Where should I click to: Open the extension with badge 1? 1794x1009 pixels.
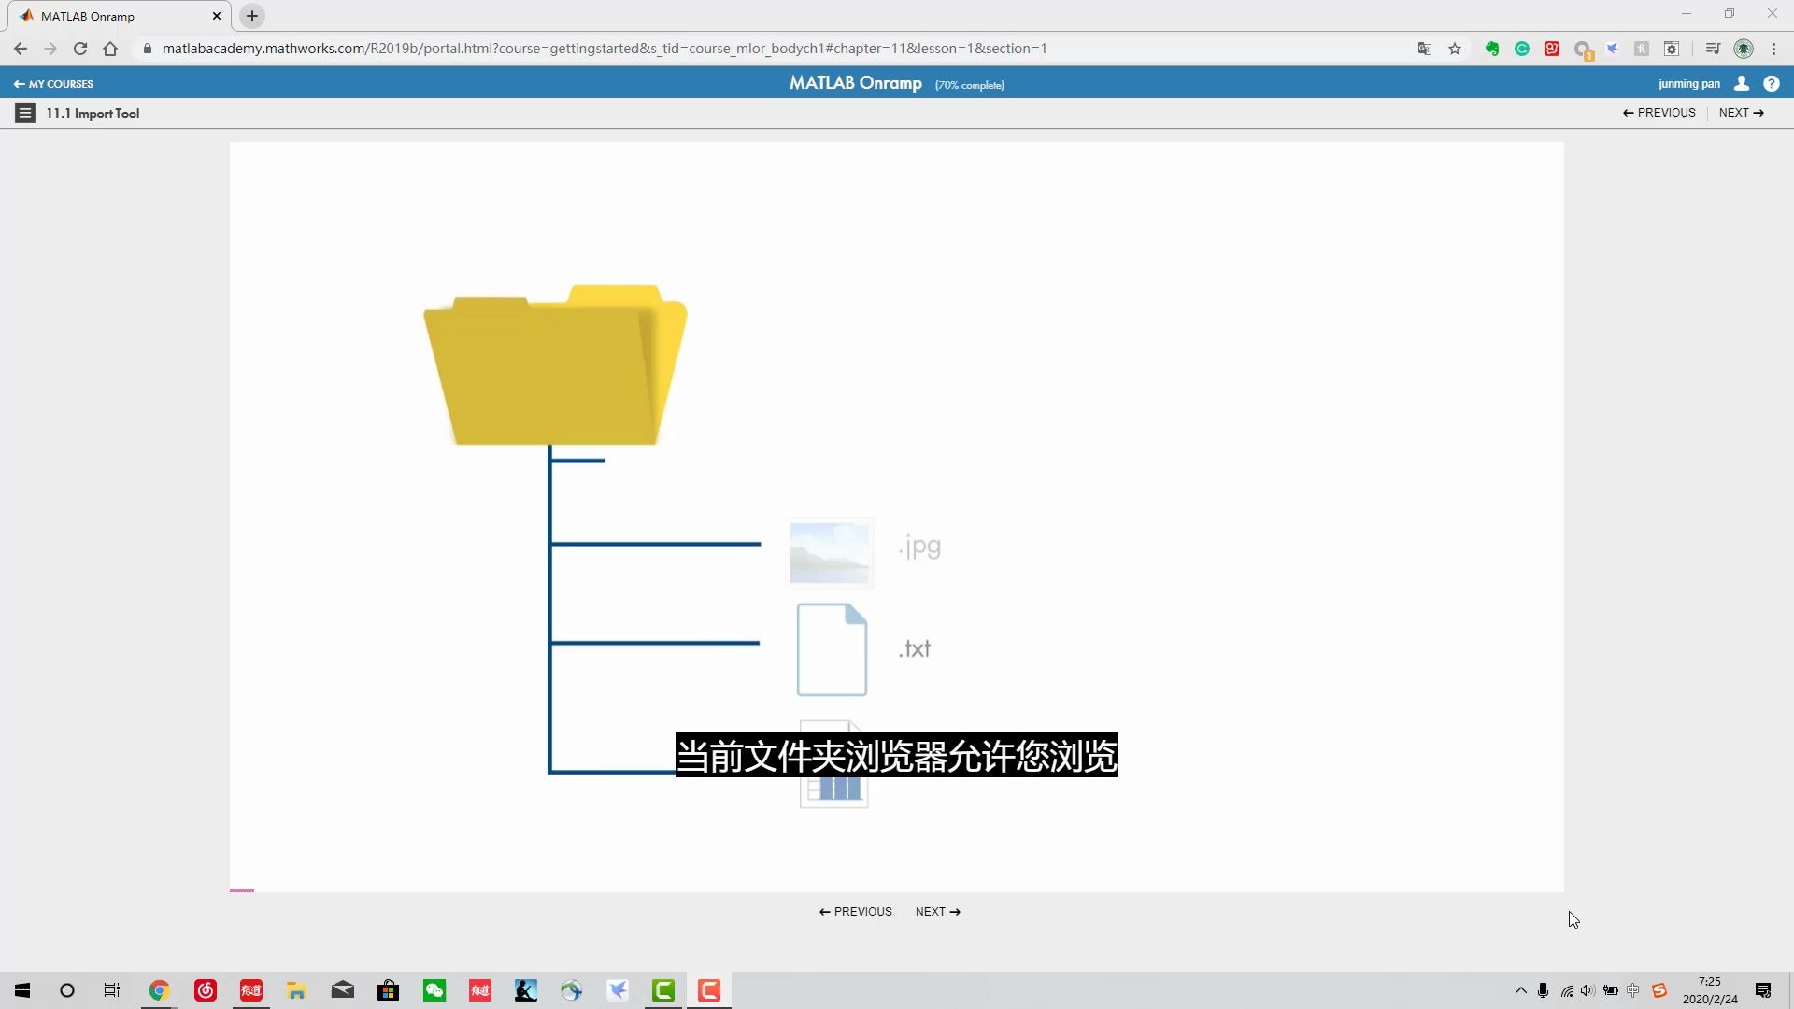[1583, 50]
